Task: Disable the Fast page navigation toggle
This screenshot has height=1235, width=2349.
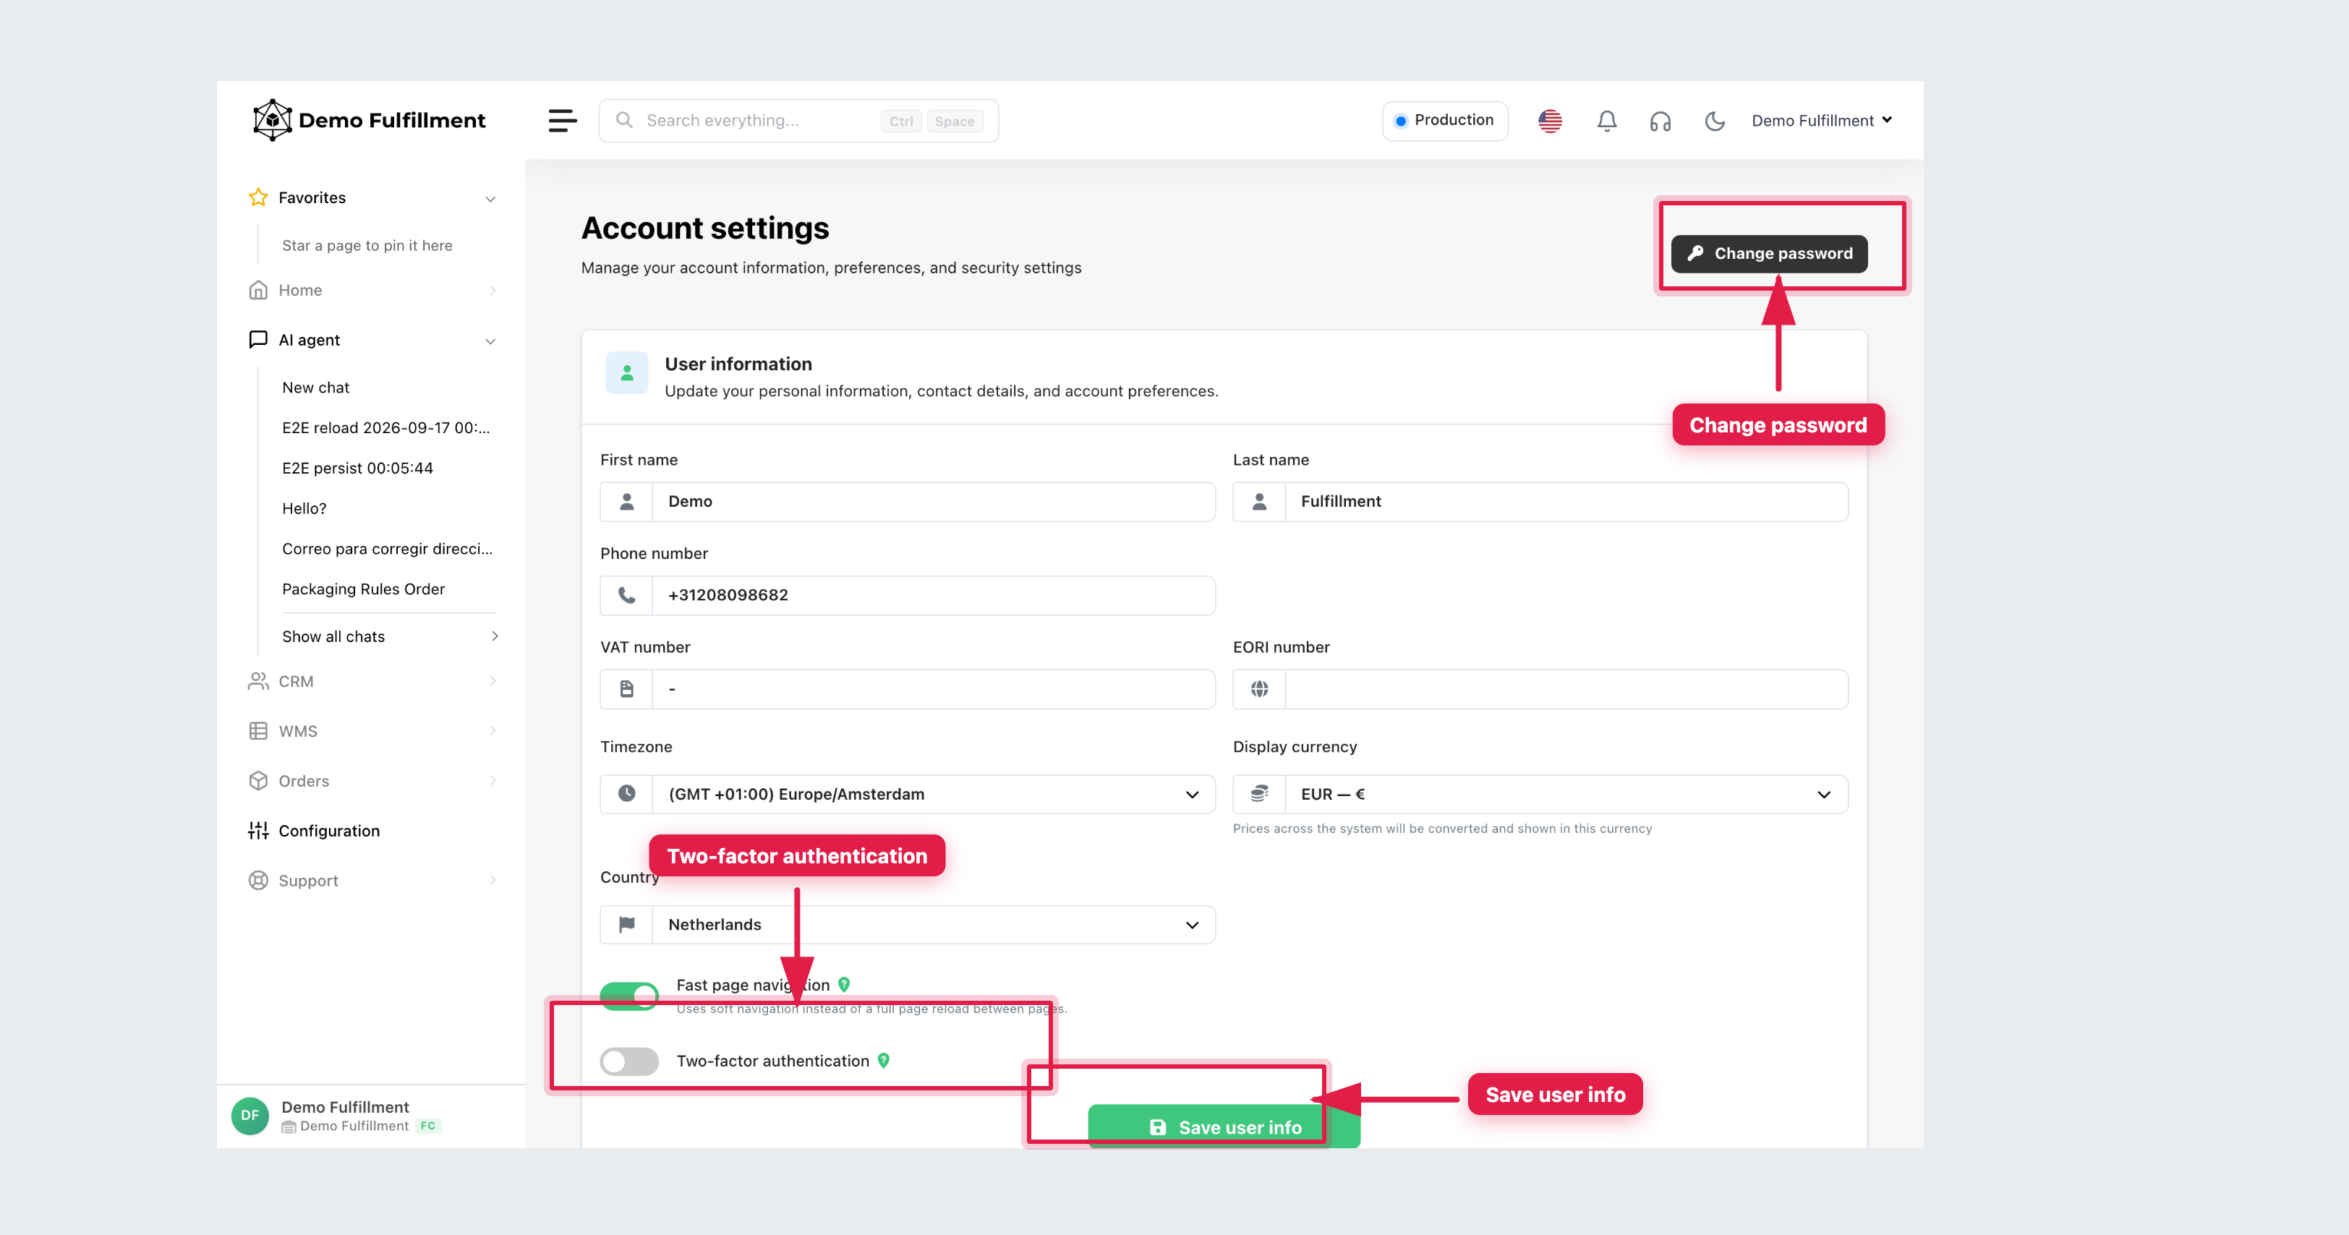Action: [629, 995]
